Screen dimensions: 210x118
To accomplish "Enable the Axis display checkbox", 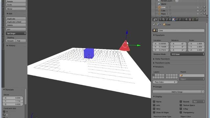I will click(x=154, y=105).
